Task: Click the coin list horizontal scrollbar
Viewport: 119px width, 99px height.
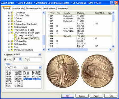Action: pyautogui.click(x=80, y=49)
